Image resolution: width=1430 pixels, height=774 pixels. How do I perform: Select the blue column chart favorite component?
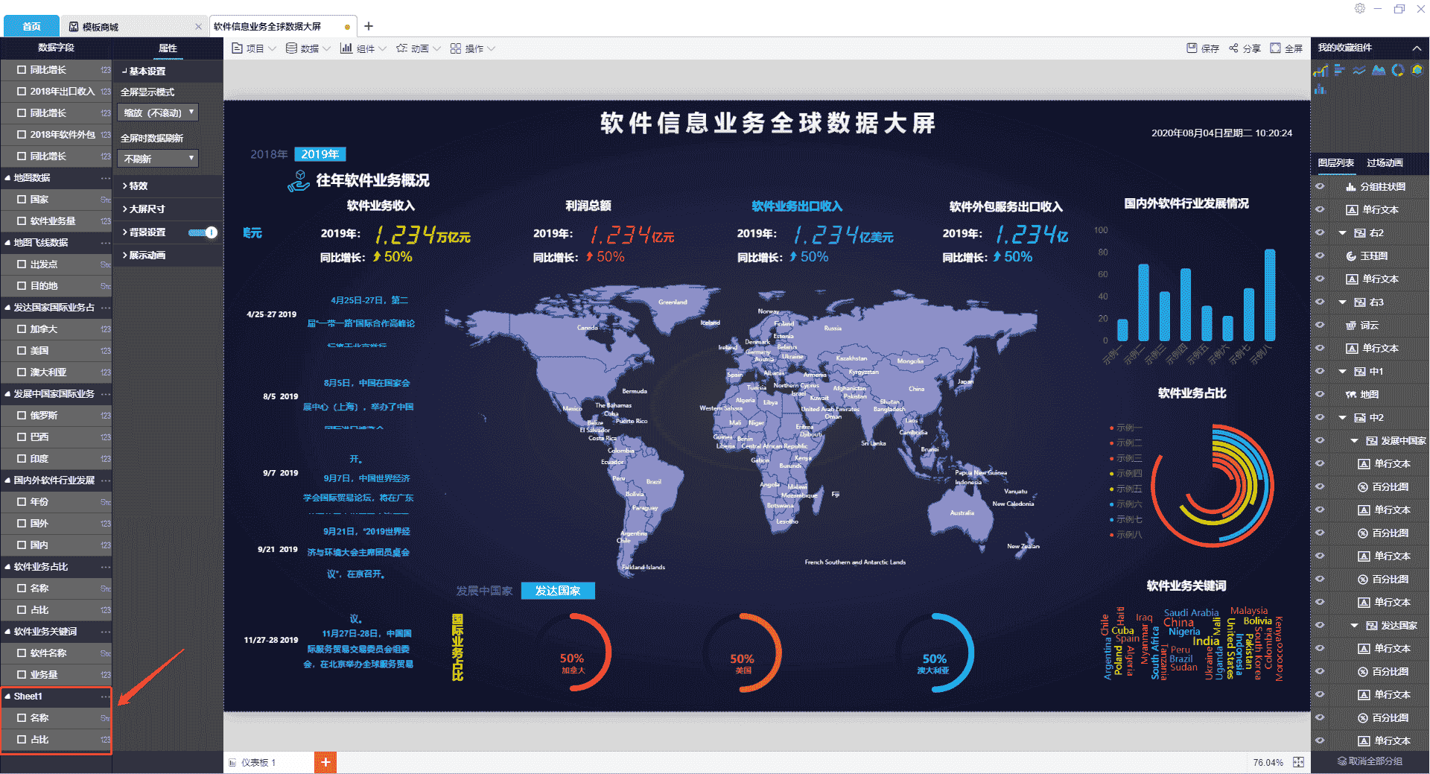pyautogui.click(x=1321, y=89)
